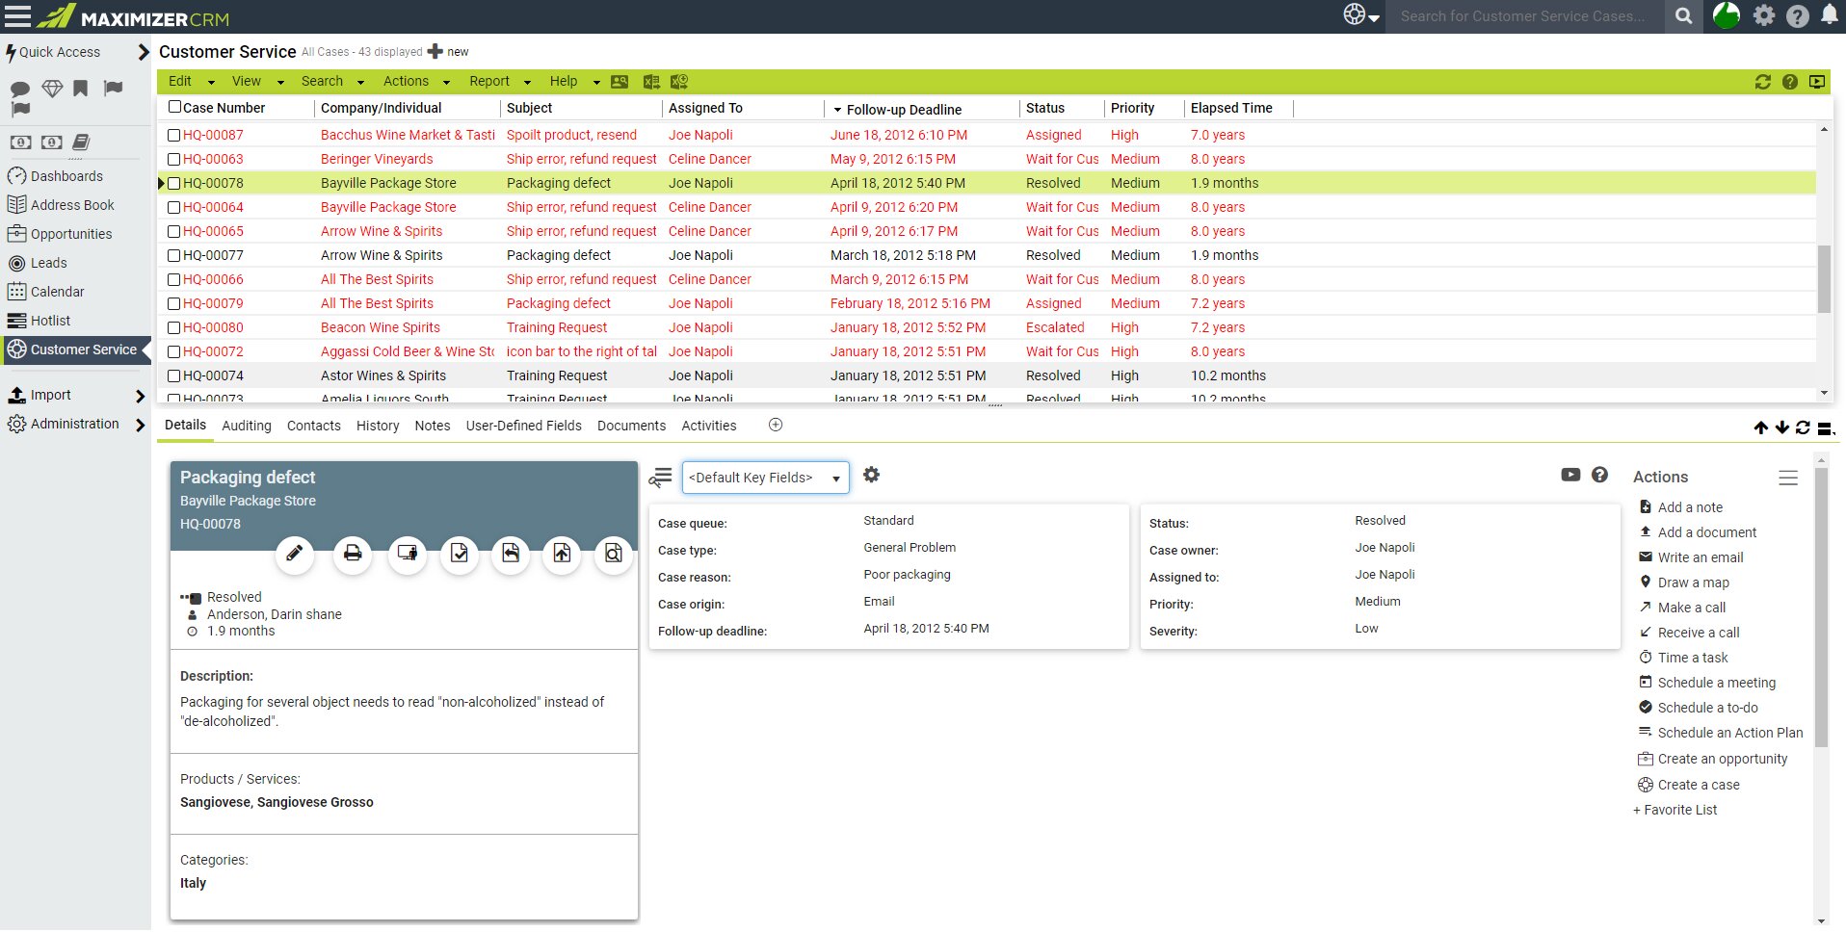Switch to the Auditing tab
This screenshot has height=932, width=1846.
[x=247, y=426]
